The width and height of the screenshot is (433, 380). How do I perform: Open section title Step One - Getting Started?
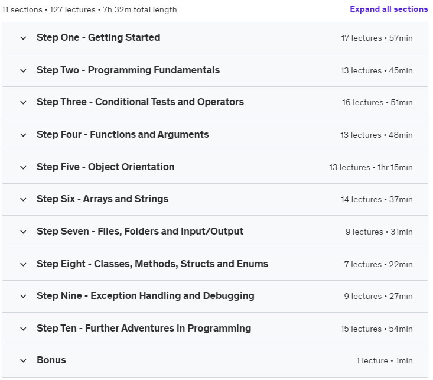(x=98, y=37)
